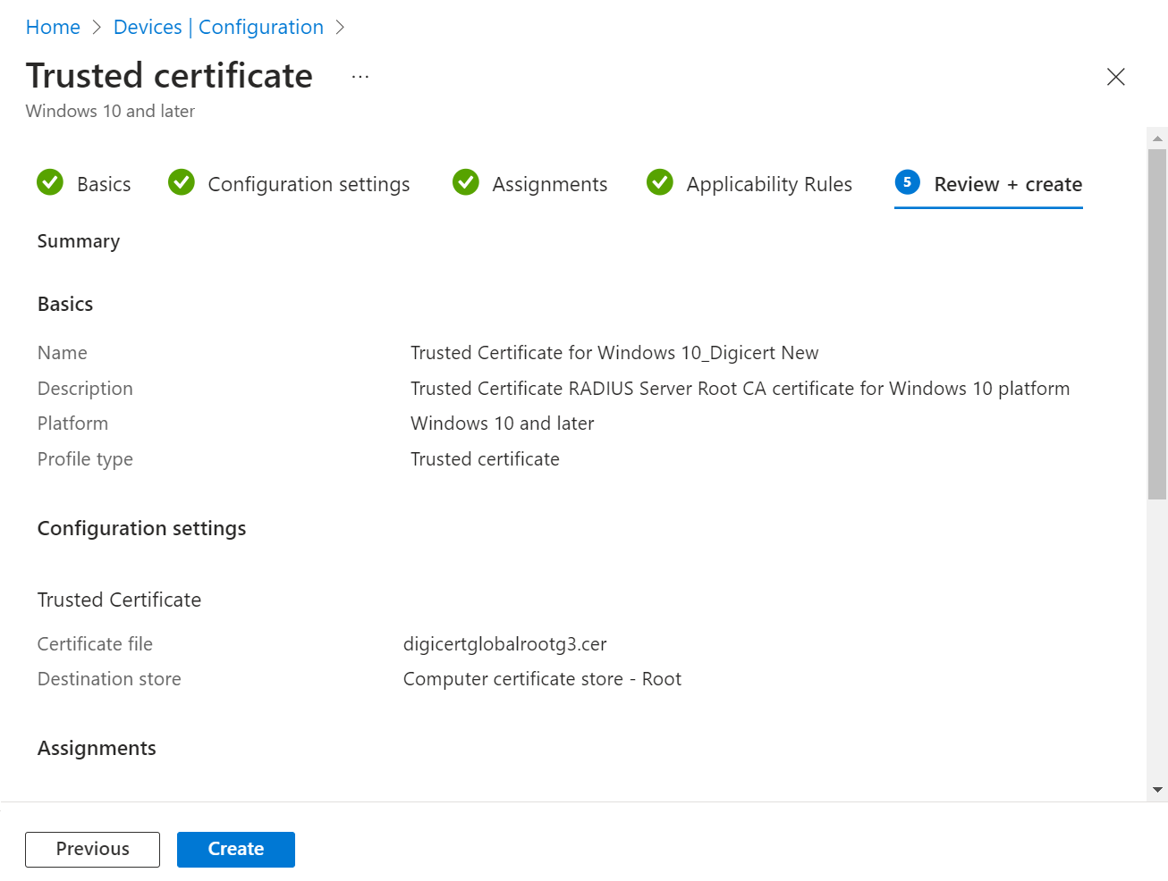Click Profile type value 'Trusted certificate'
Viewport: 1168px width, 881px height.
pyautogui.click(x=485, y=459)
